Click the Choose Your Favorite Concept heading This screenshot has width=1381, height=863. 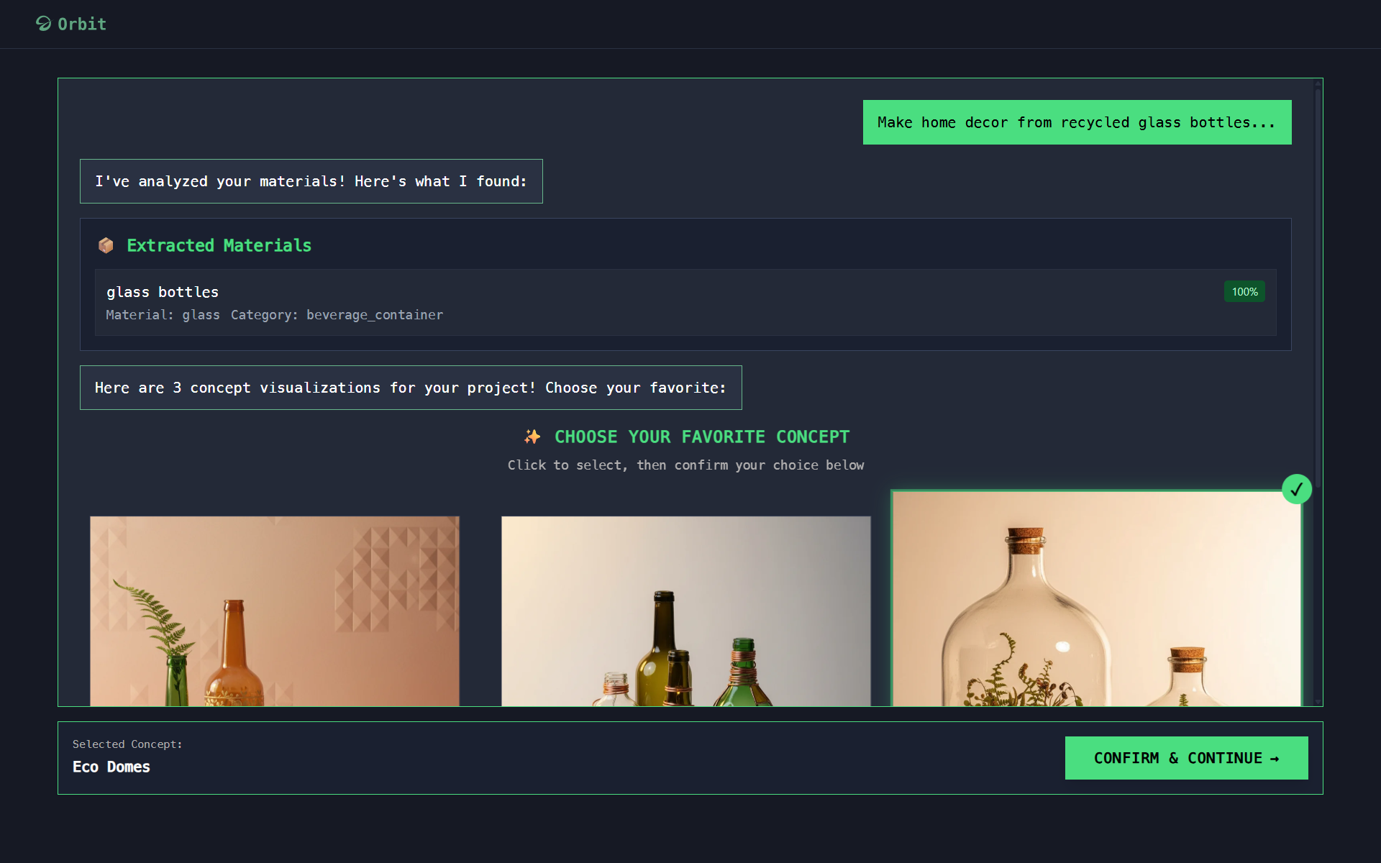[x=701, y=437]
